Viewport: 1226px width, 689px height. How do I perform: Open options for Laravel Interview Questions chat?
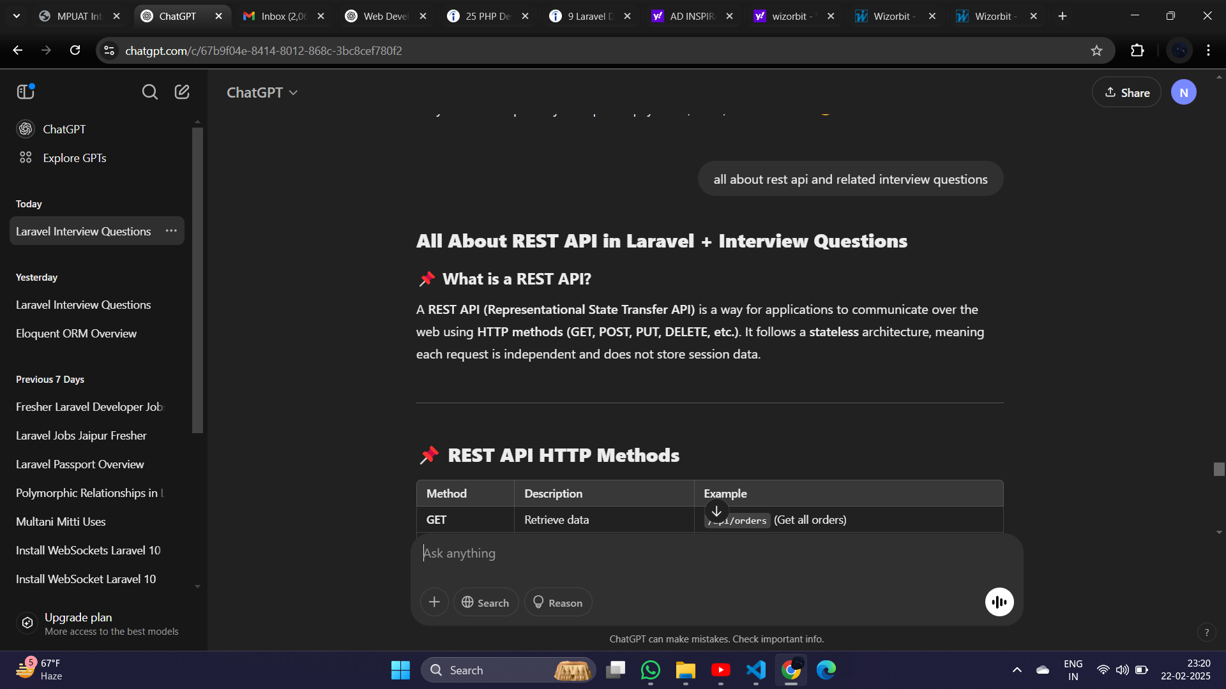click(x=171, y=231)
